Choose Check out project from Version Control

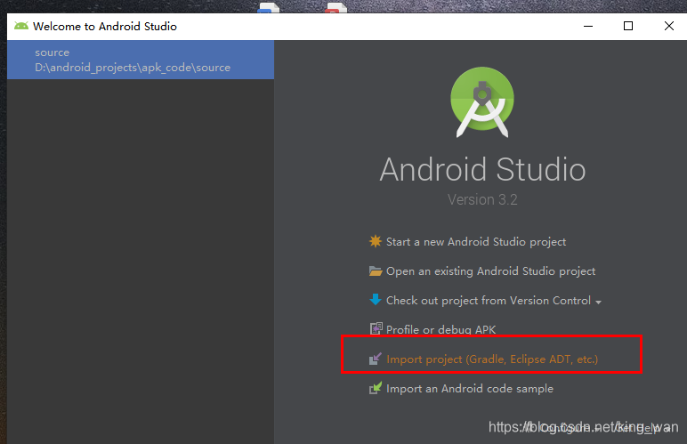[x=488, y=301]
